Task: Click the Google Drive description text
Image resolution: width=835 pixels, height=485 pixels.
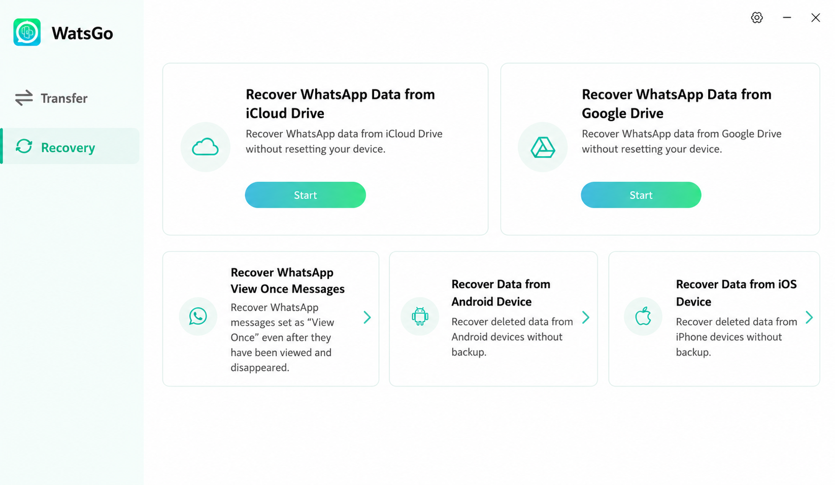Action: (682, 142)
